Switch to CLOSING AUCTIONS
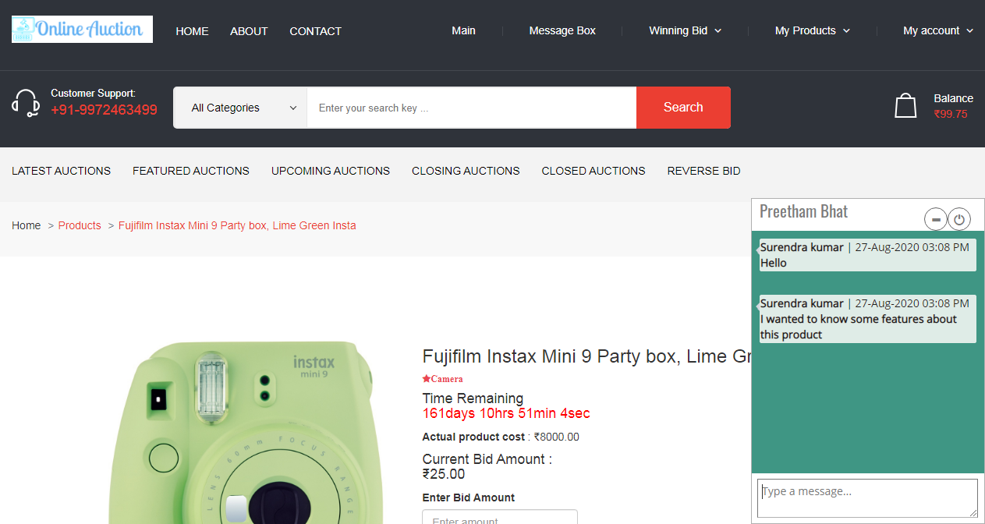This screenshot has height=524, width=985. (466, 171)
